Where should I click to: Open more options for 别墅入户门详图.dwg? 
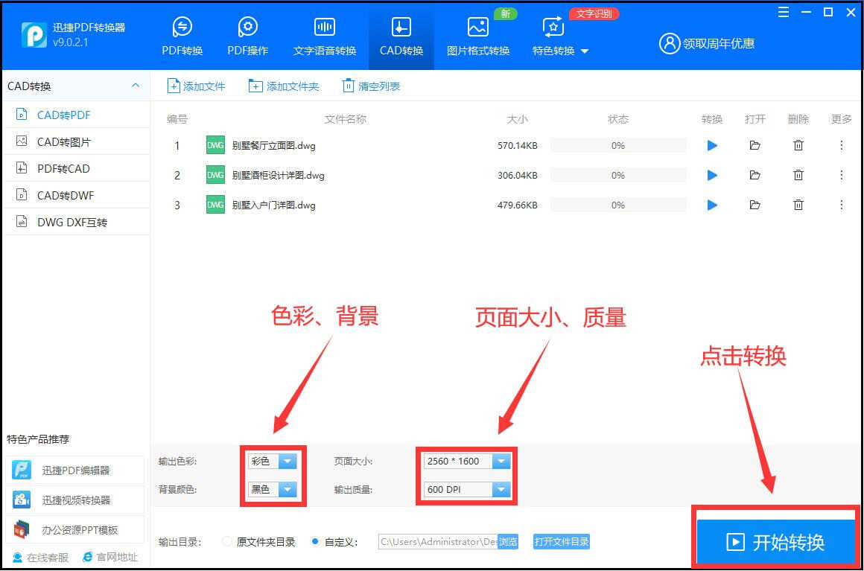coord(842,205)
